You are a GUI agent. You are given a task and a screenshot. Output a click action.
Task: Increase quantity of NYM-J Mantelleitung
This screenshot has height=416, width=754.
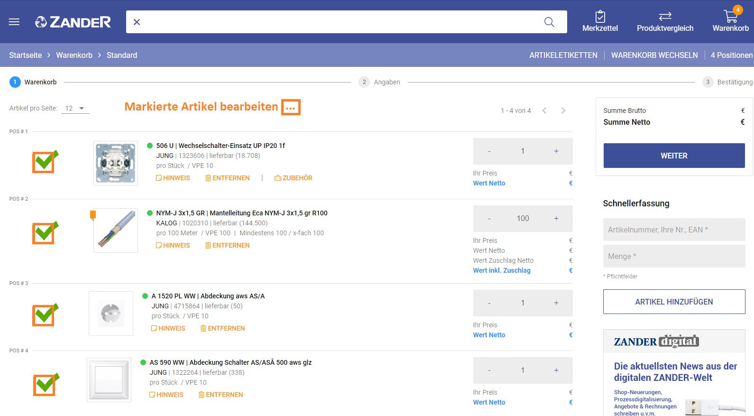[556, 219]
